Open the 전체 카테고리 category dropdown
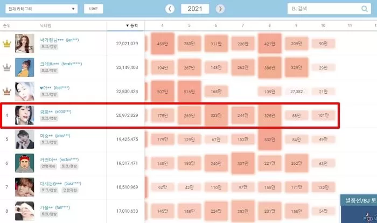Screen dimensions: 377x223 (x=41, y=9)
